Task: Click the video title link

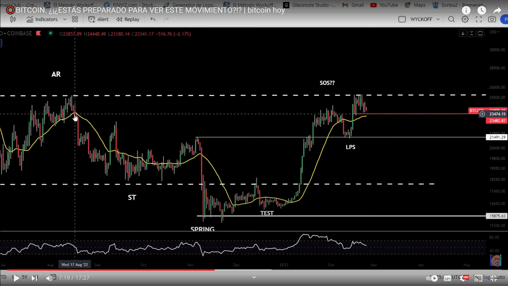Action: pos(150,10)
